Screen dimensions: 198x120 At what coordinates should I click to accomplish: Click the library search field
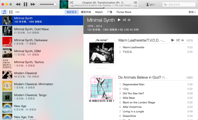[179, 5]
